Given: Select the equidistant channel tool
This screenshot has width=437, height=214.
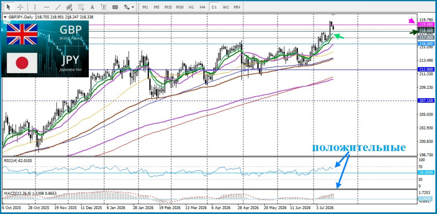Looking at the screenshot, I should 69,7.
